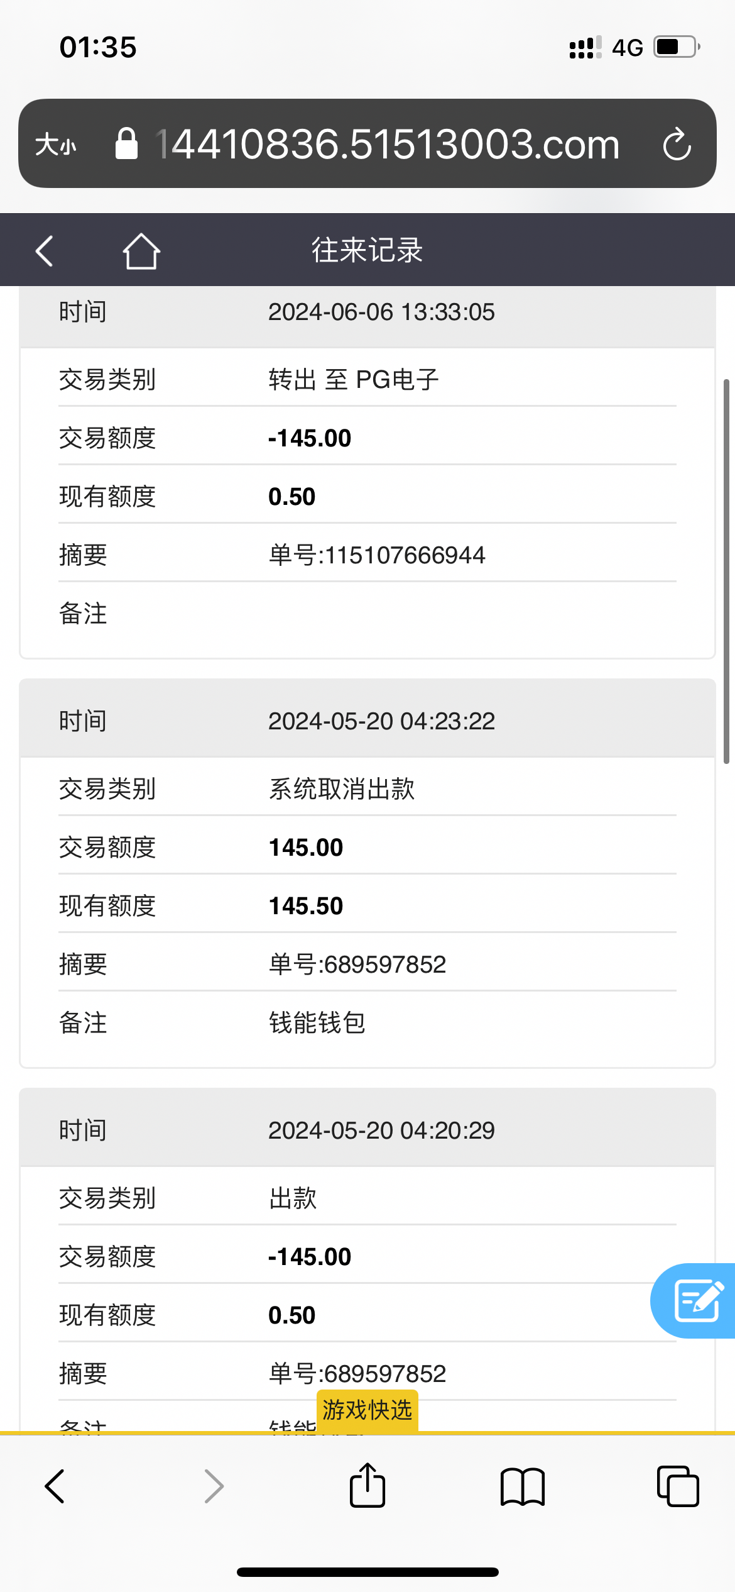Tap the 系统取消出款 transaction type
Screen dimensions: 735x1592
coord(342,788)
